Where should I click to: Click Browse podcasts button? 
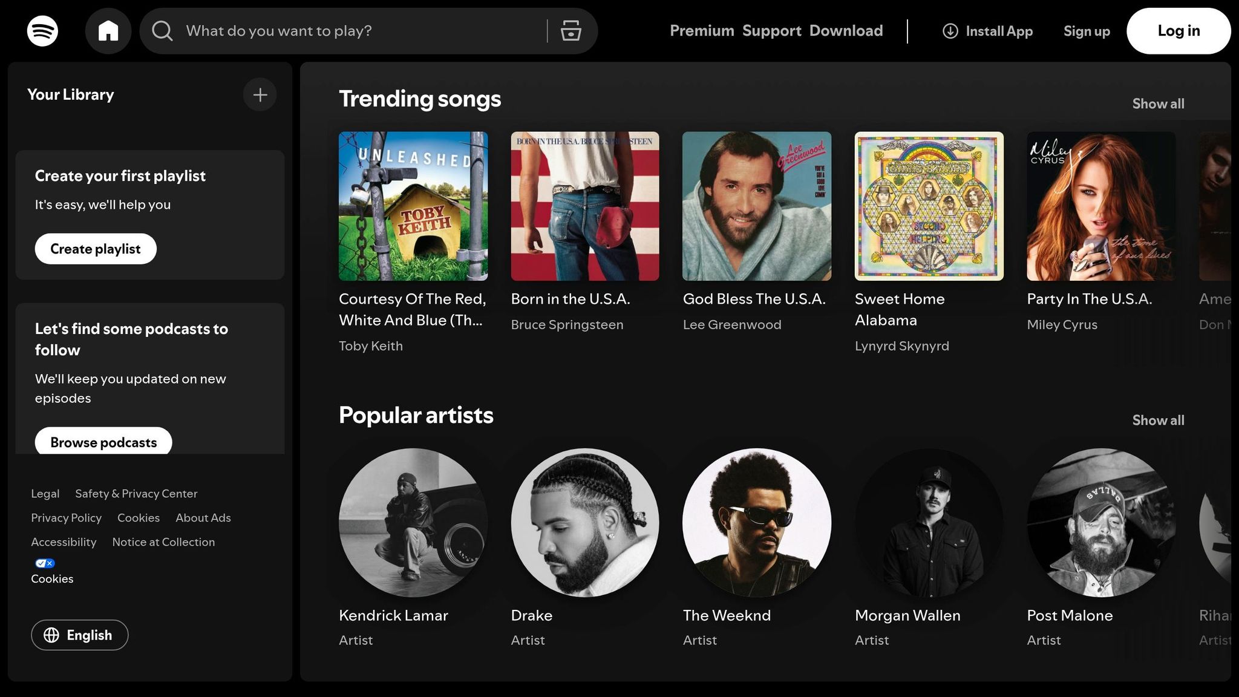(103, 441)
